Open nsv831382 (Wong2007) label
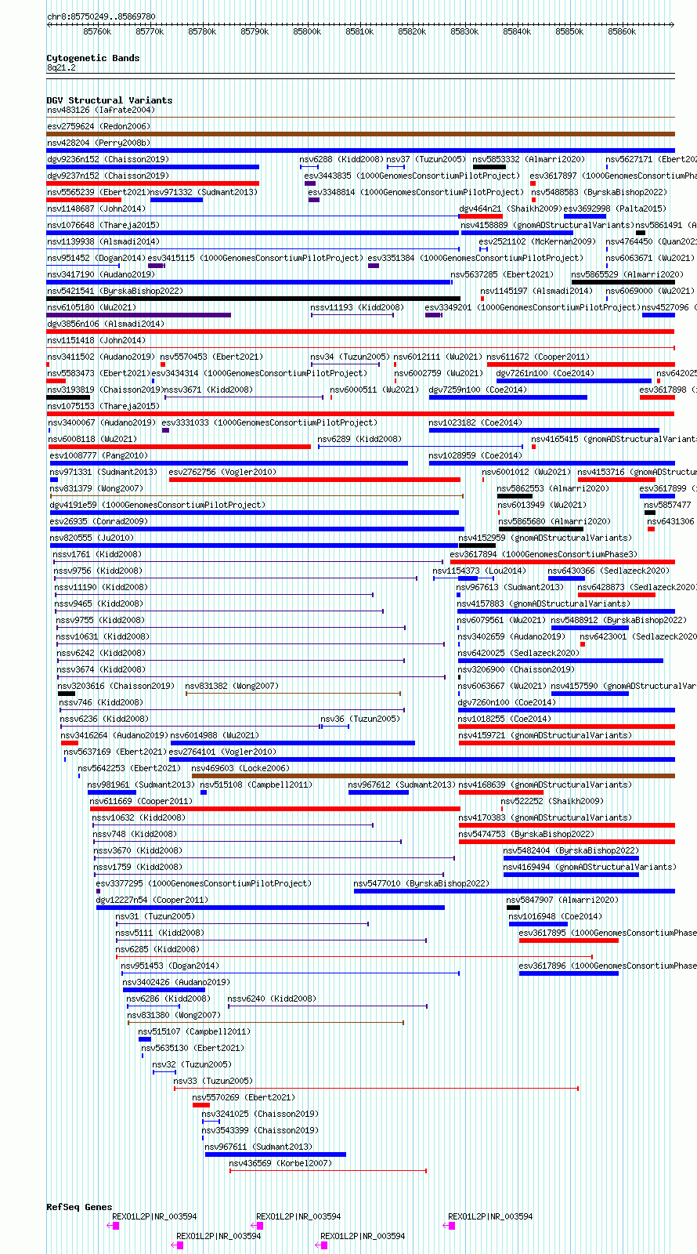This screenshot has height=1254, width=697. (x=232, y=687)
